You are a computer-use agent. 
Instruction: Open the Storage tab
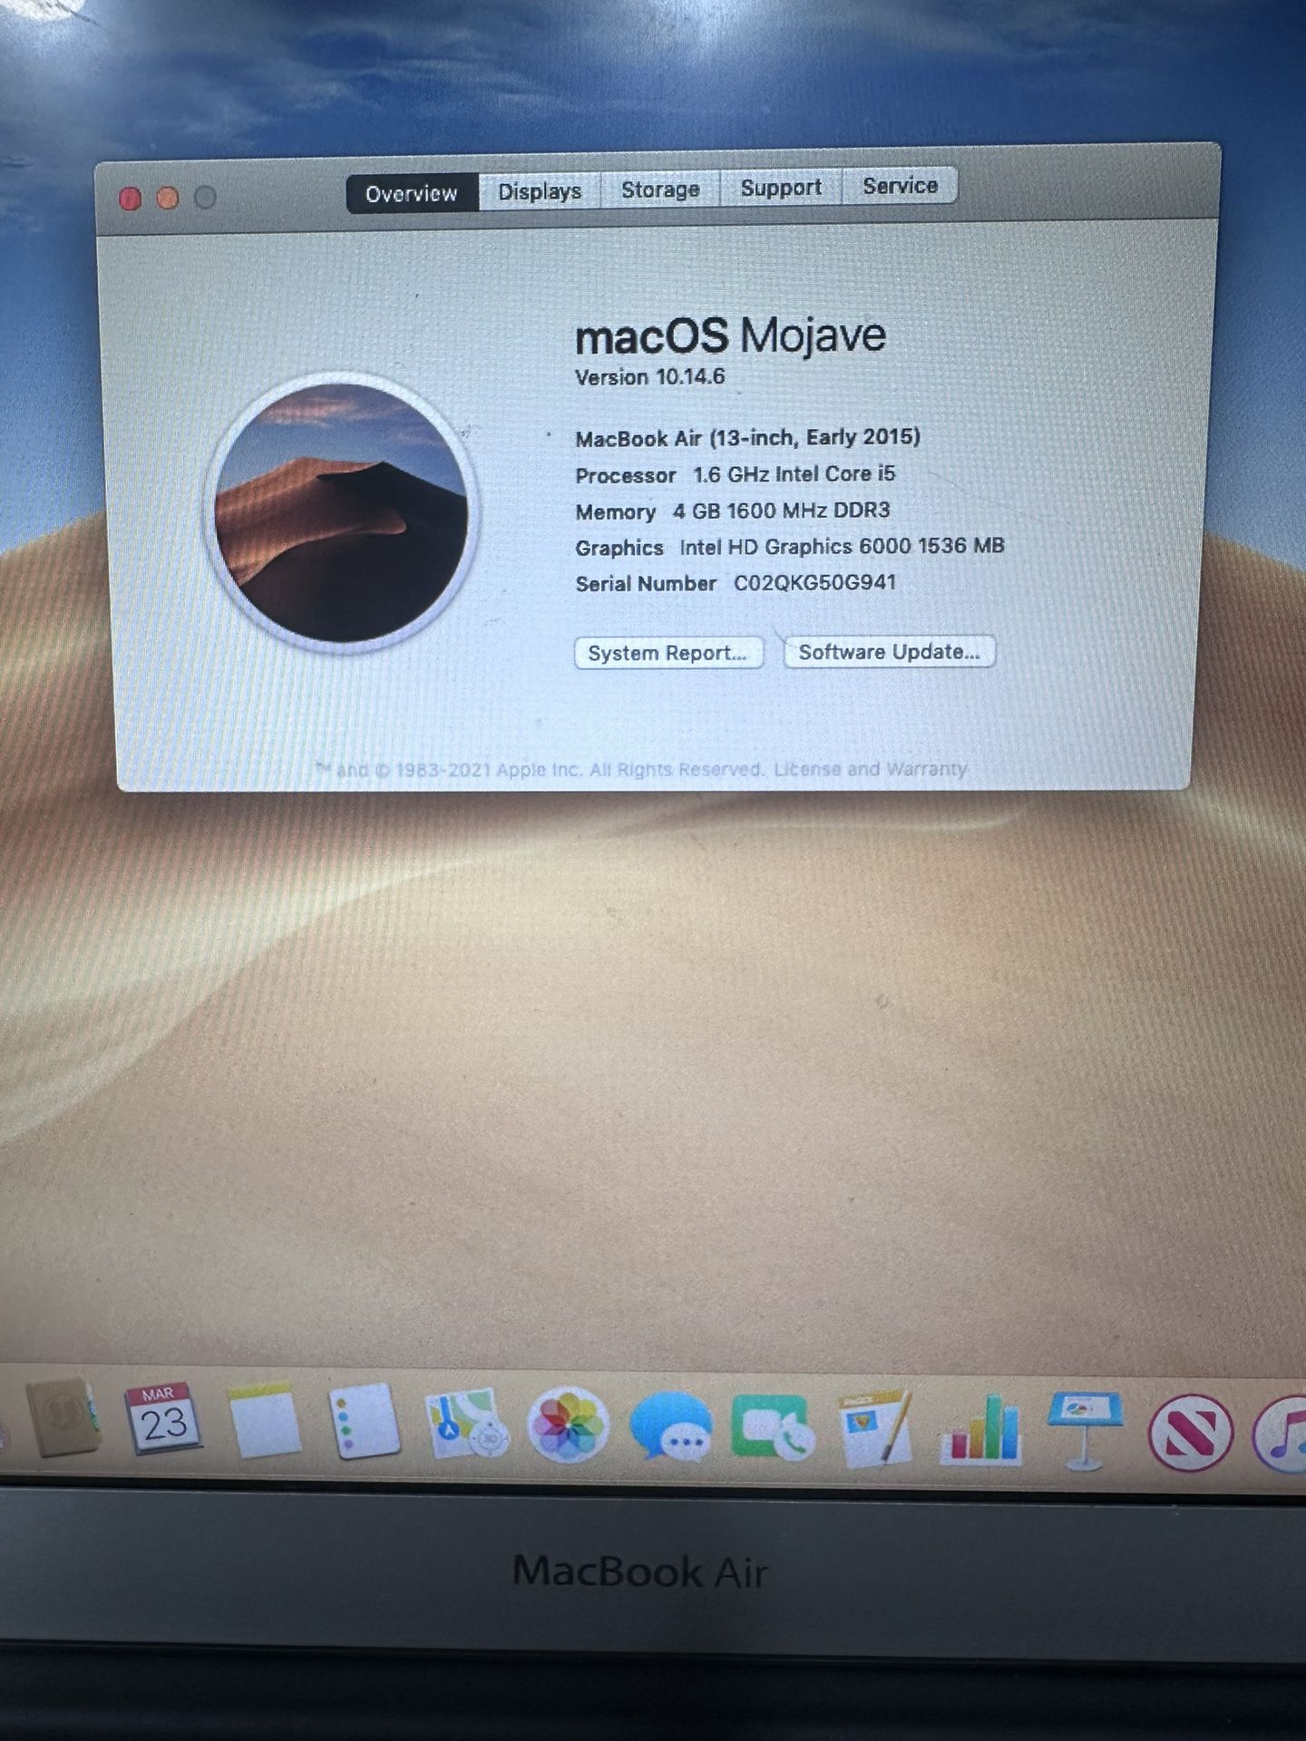point(660,190)
